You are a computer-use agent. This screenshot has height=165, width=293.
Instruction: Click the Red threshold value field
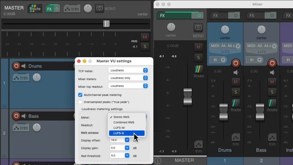(117, 155)
